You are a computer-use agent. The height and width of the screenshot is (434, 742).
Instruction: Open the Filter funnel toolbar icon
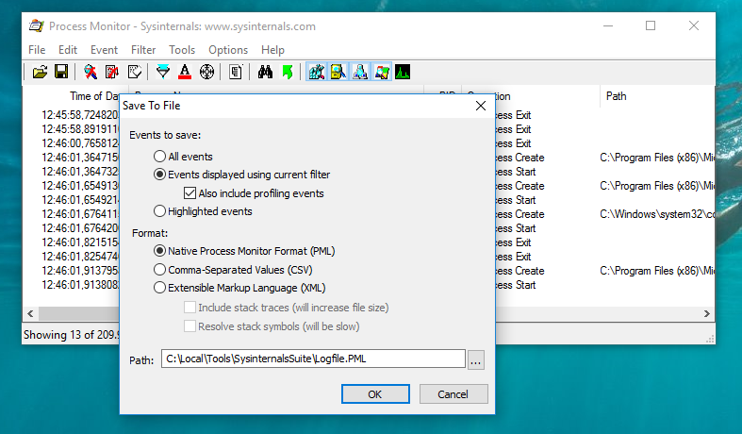click(x=163, y=72)
